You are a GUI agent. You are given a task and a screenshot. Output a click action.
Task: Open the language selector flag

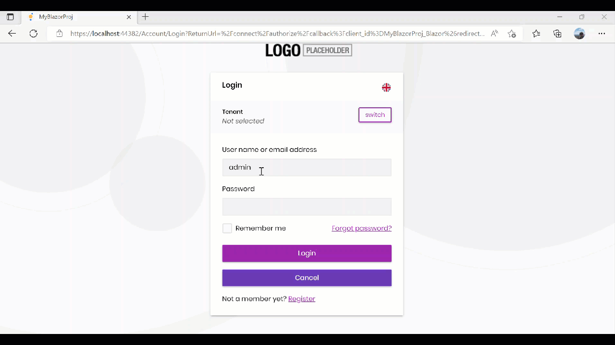coord(386,87)
